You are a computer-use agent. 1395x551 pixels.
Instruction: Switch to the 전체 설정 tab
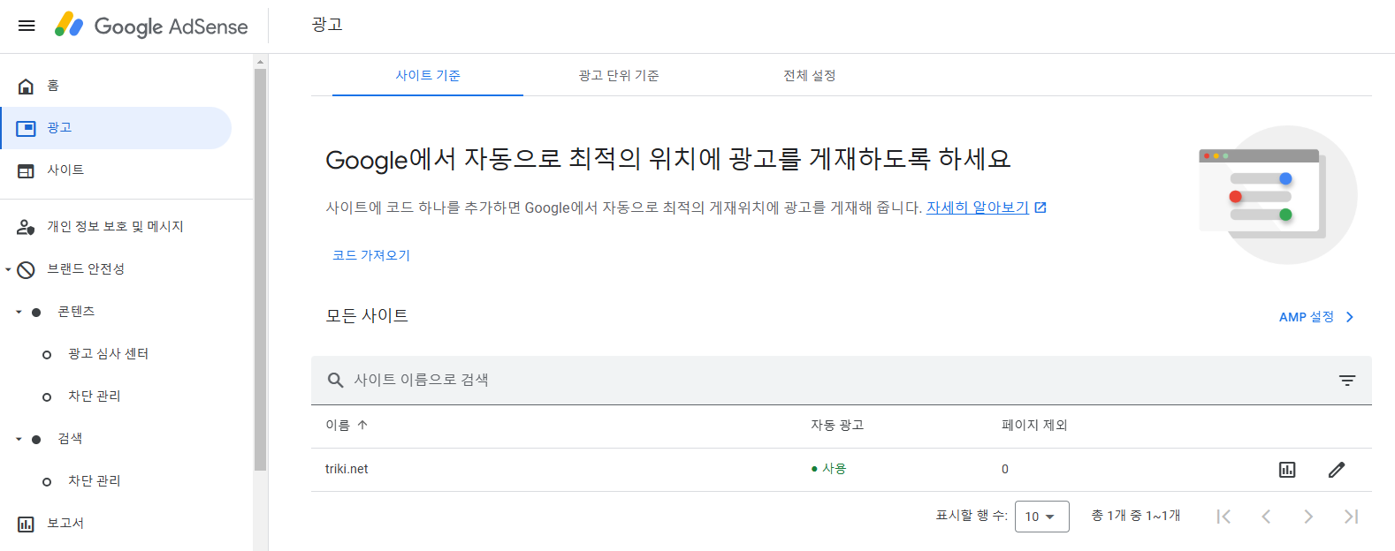click(810, 75)
